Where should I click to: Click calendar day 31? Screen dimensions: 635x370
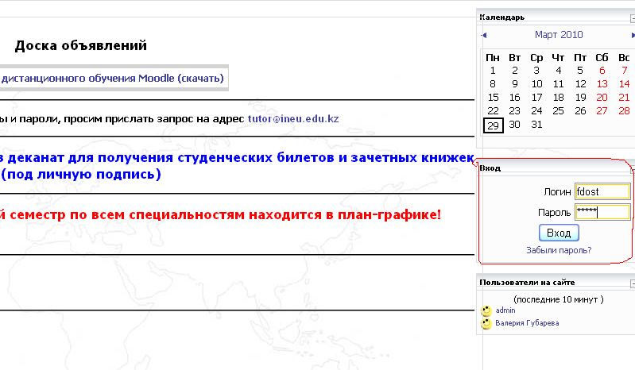536,125
